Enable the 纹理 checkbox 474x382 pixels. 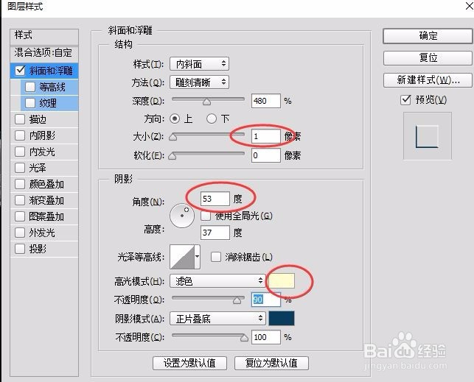(30, 103)
